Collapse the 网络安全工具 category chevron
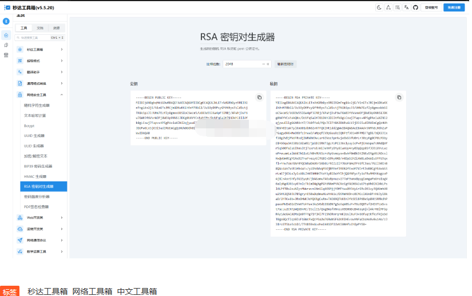The height and width of the screenshot is (296, 472). (x=62, y=95)
